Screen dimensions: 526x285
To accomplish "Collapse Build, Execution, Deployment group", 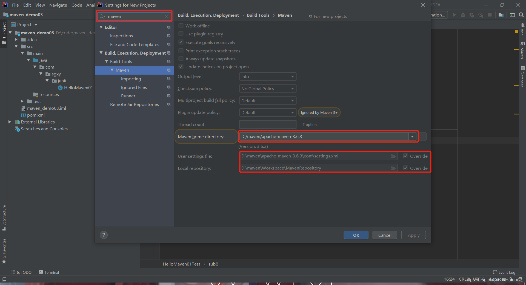I will pos(101,53).
